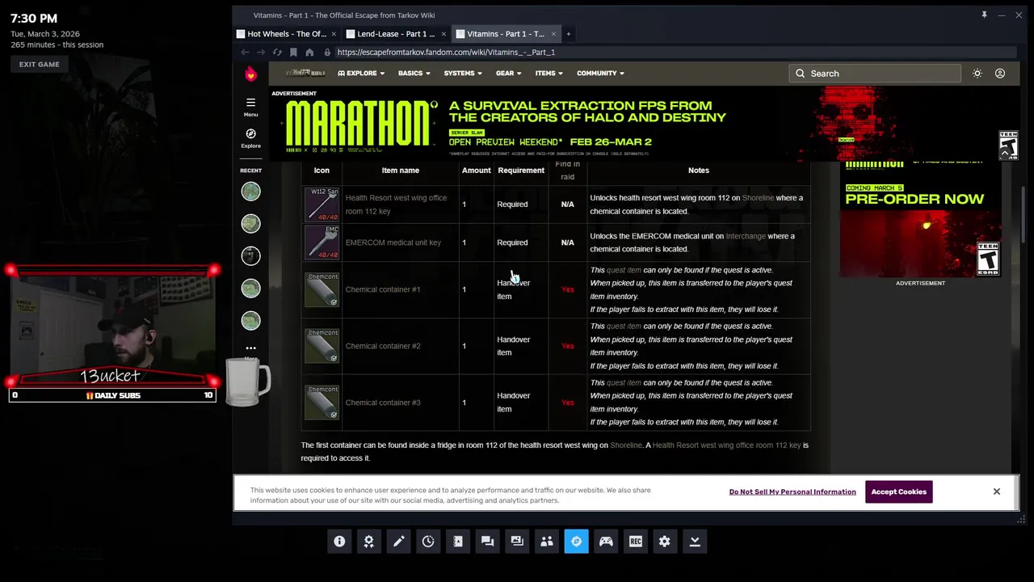Click the EMC key item icon thumbnail
The width and height of the screenshot is (1034, 582).
click(x=322, y=242)
